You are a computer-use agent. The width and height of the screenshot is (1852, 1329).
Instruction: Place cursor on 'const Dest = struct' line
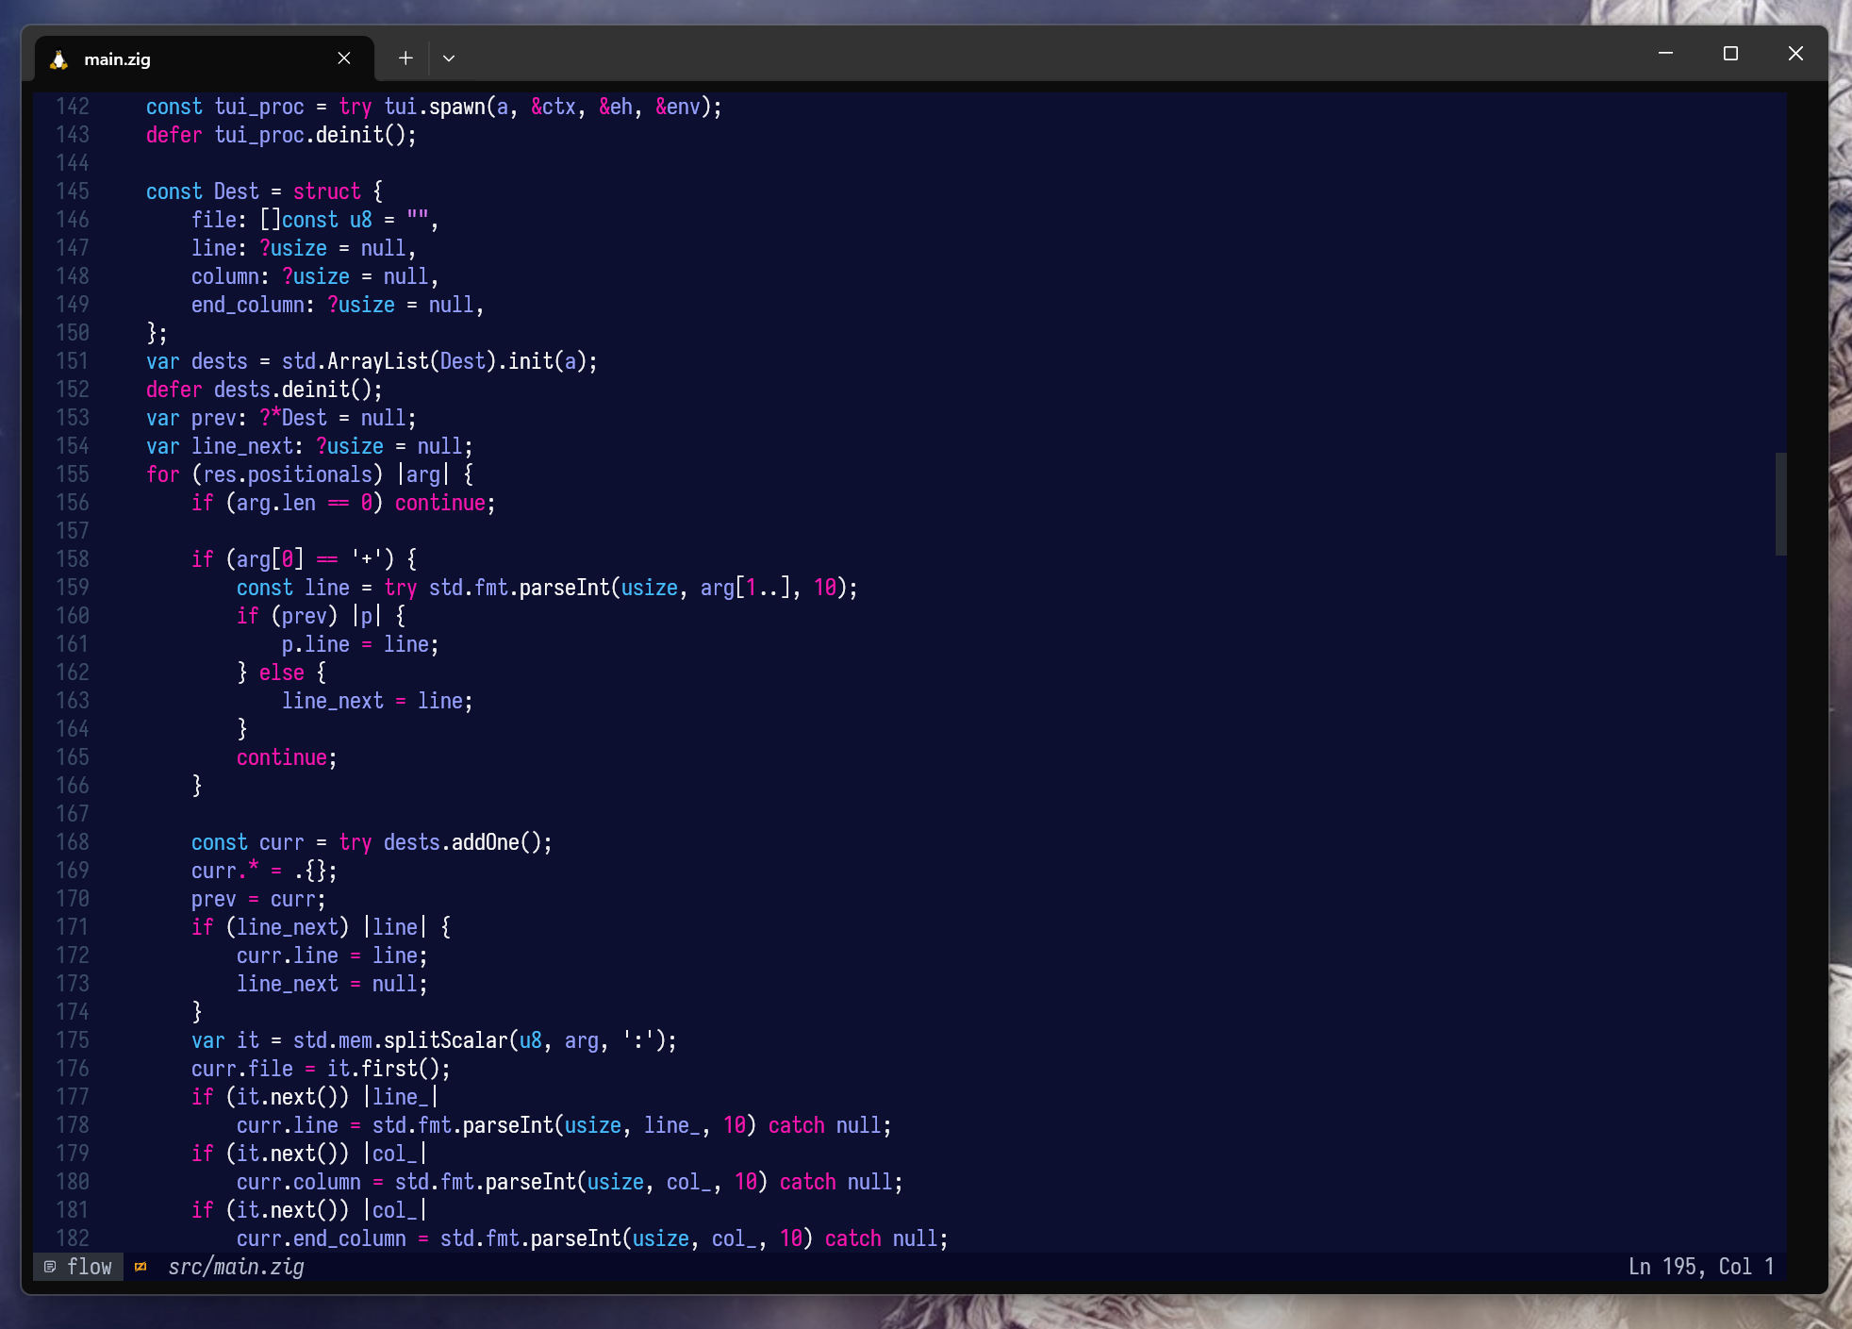pyautogui.click(x=264, y=191)
